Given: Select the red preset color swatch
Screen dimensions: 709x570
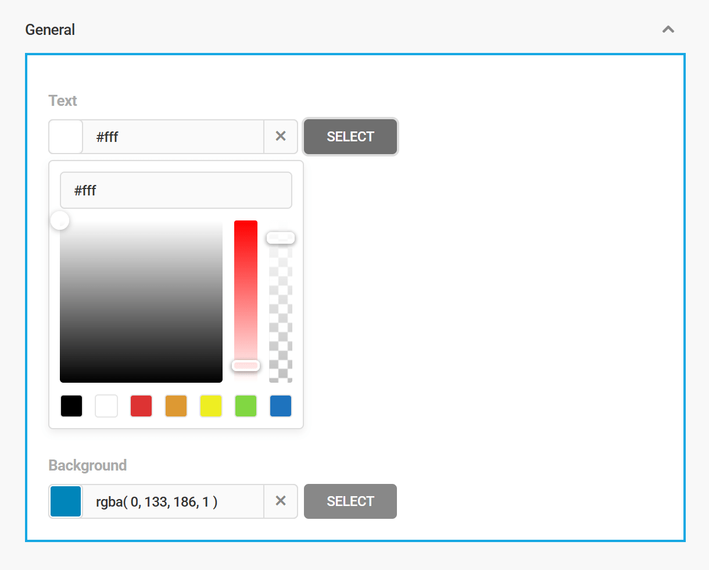Looking at the screenshot, I should point(141,406).
